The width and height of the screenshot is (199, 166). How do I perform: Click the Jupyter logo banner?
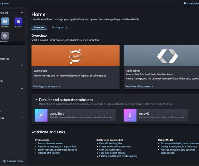click(75, 56)
